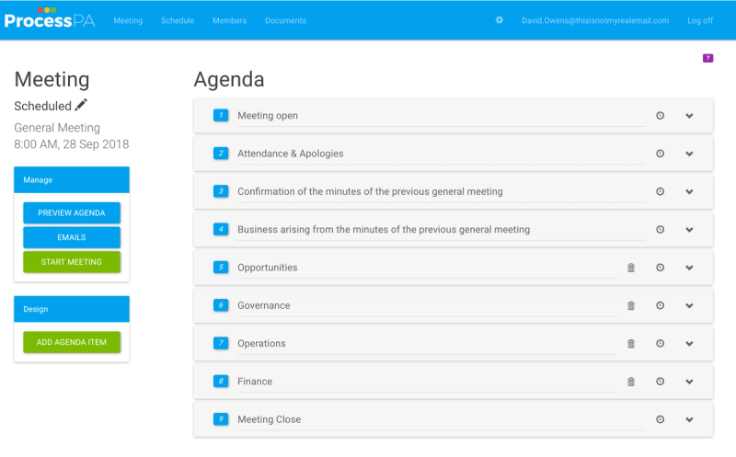Viewport: 736px width, 457px height.
Task: Click item number 2 badge
Action: pyautogui.click(x=221, y=153)
